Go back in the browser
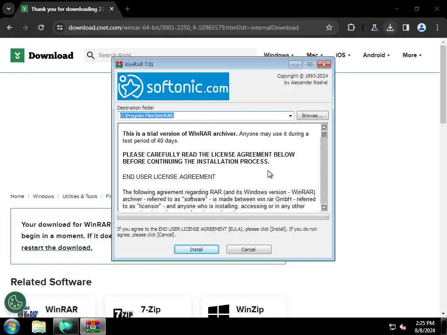 coord(10,27)
